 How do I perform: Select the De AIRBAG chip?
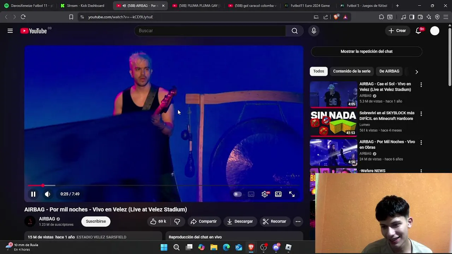(389, 71)
